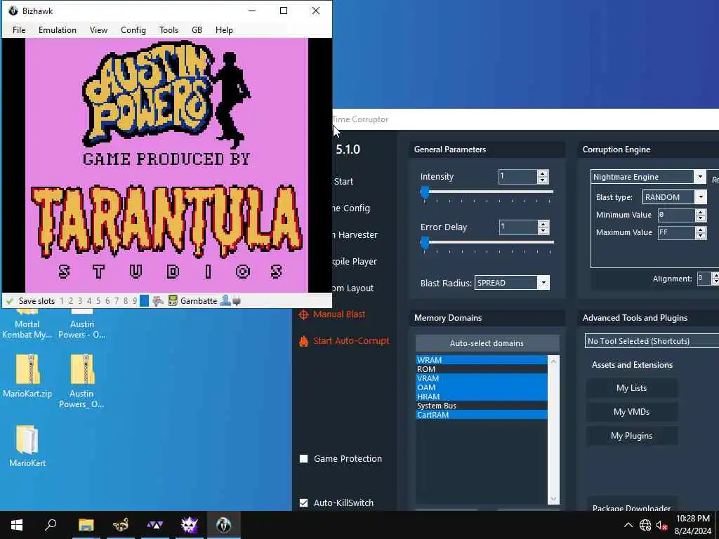The height and width of the screenshot is (539, 719).
Task: Open the taskbar clock and date
Action: pos(693,525)
